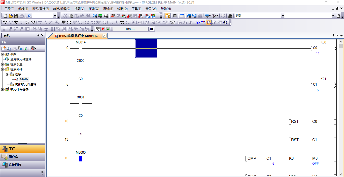Click the blue help question mark icon

[29, 16]
